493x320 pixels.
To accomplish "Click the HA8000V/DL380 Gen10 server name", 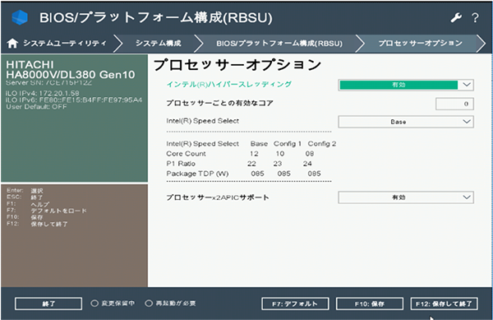I will point(71,75).
